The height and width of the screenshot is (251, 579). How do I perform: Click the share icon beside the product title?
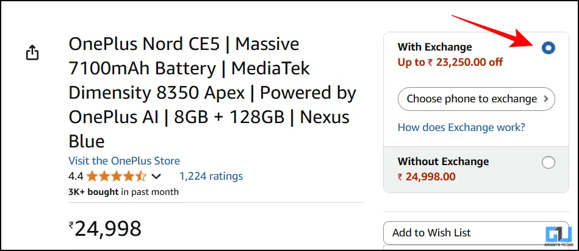32,53
